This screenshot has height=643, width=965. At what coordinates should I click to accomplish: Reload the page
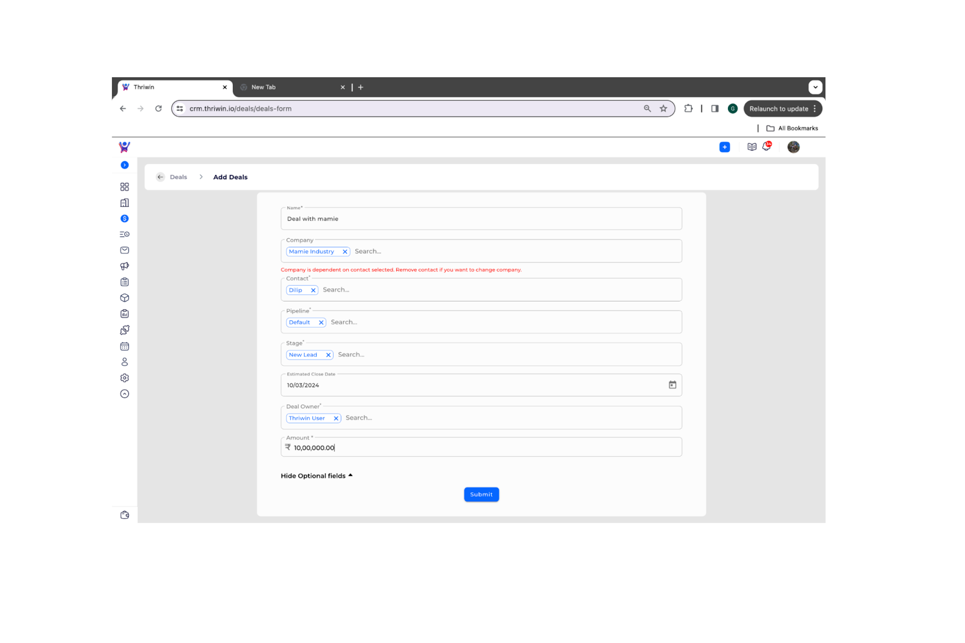(158, 109)
